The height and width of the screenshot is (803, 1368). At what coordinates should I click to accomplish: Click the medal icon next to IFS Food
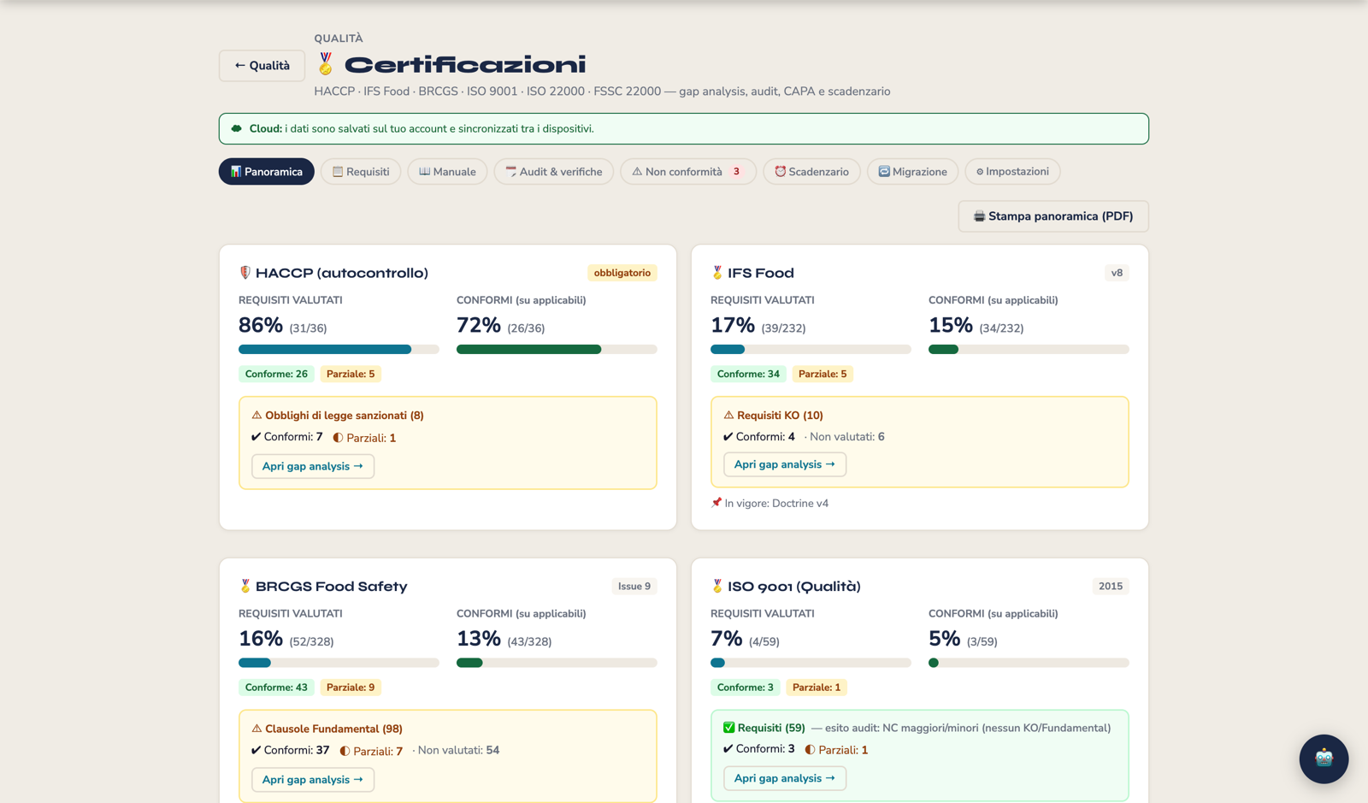716,273
